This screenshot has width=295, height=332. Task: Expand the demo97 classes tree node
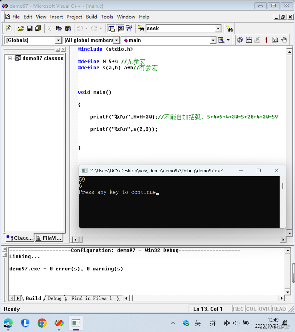point(10,58)
